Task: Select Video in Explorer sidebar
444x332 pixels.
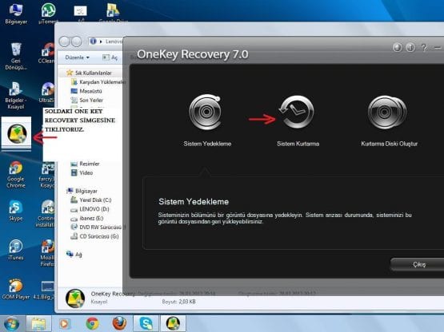Action: [82, 172]
